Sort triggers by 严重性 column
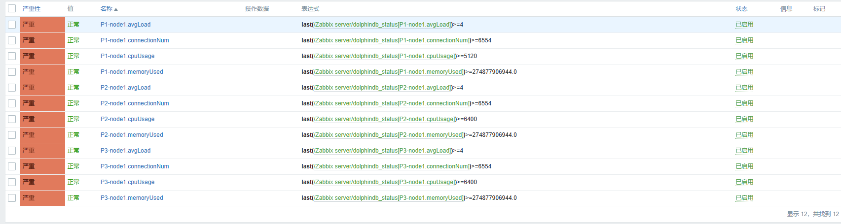The width and height of the screenshot is (841, 224). coord(32,9)
